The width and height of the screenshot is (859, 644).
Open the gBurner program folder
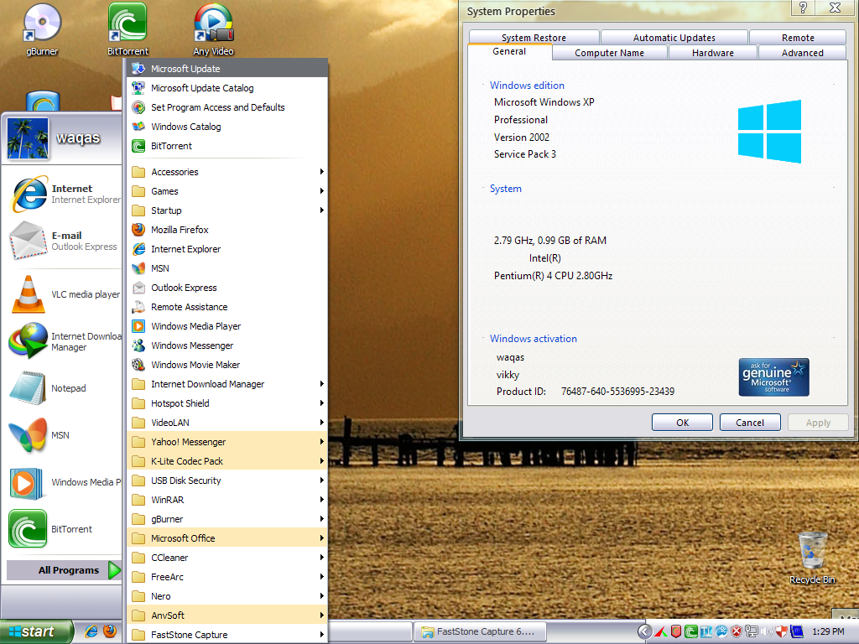(x=227, y=519)
